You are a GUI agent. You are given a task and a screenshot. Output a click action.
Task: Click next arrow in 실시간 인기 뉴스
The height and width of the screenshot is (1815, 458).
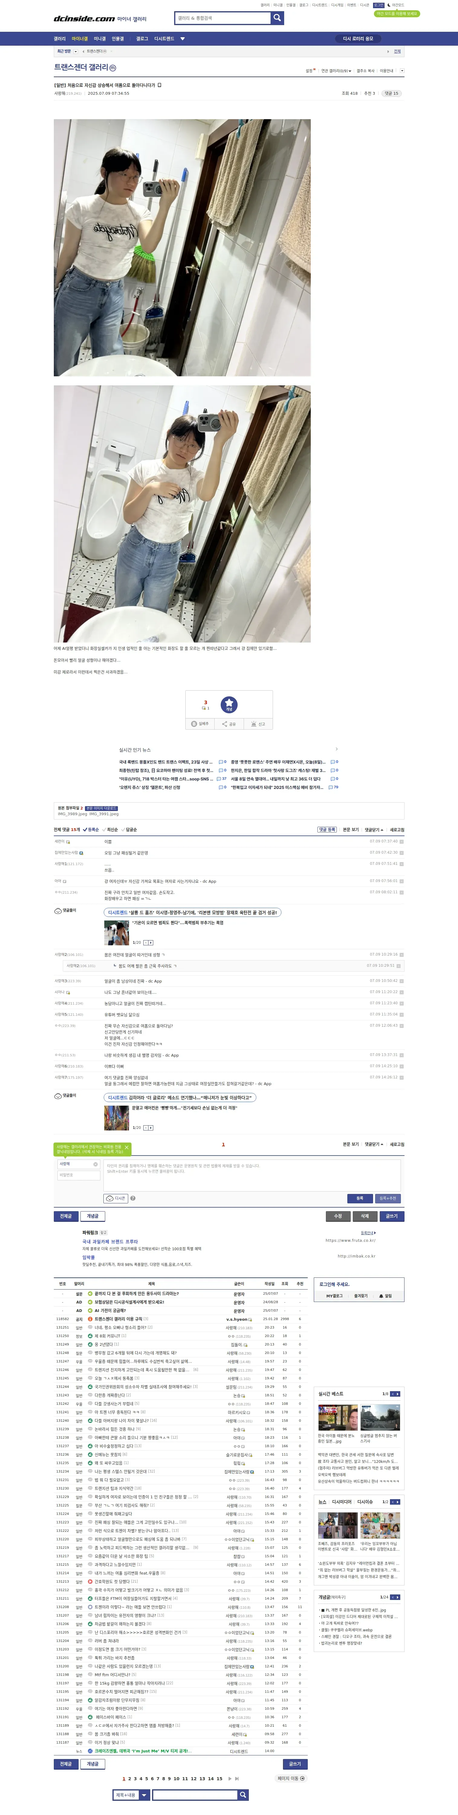point(336,749)
